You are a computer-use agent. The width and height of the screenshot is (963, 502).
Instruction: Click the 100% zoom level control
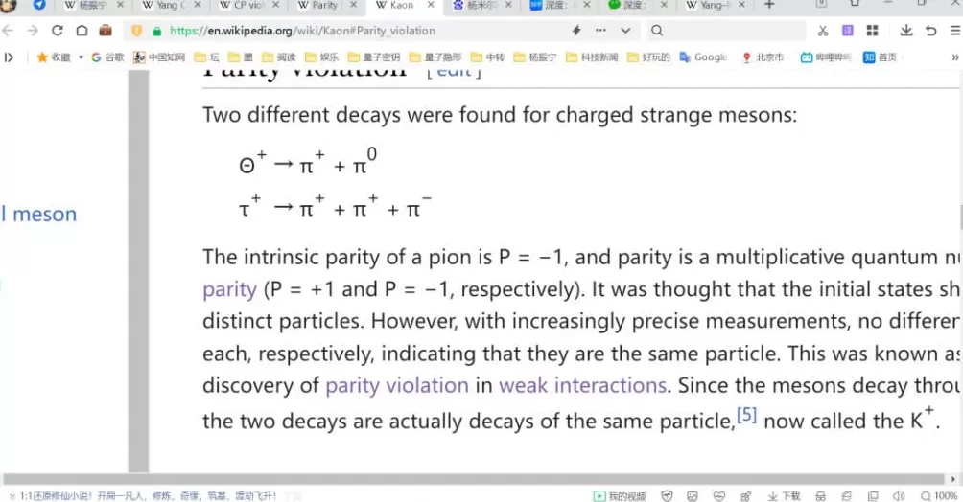(x=938, y=495)
